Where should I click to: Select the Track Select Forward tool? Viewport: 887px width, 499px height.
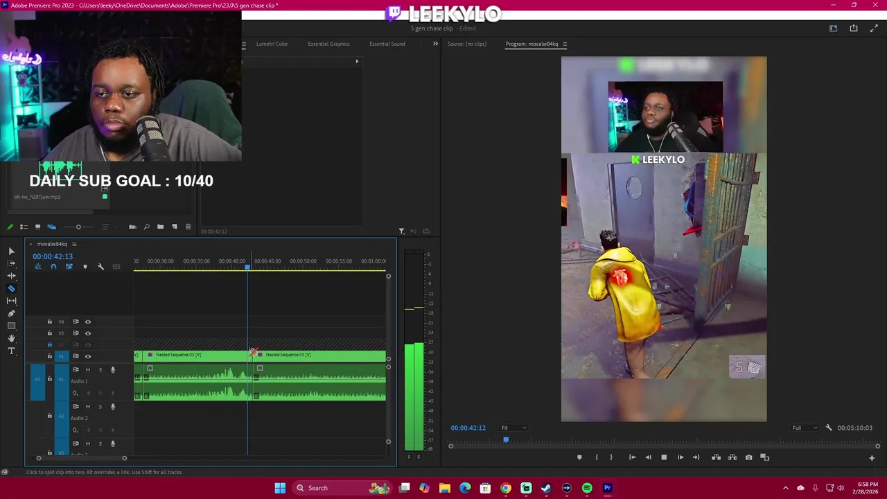[12, 263]
